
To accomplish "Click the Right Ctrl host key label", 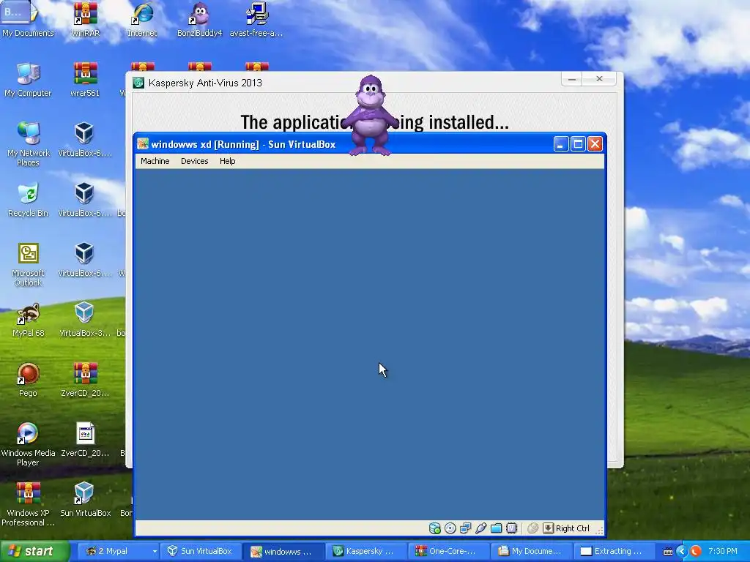I will [x=573, y=528].
